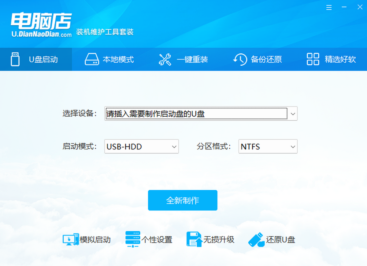Click the monitor icon for 模拟启动
The width and height of the screenshot is (367, 266).
[70, 240]
